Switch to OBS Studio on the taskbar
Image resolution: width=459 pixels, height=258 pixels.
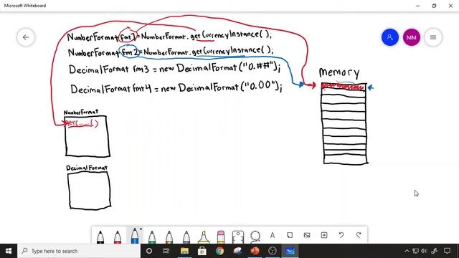coord(273,251)
